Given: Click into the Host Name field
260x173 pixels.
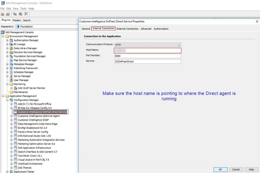Looking at the screenshot, I should pyautogui.click(x=148, y=50).
